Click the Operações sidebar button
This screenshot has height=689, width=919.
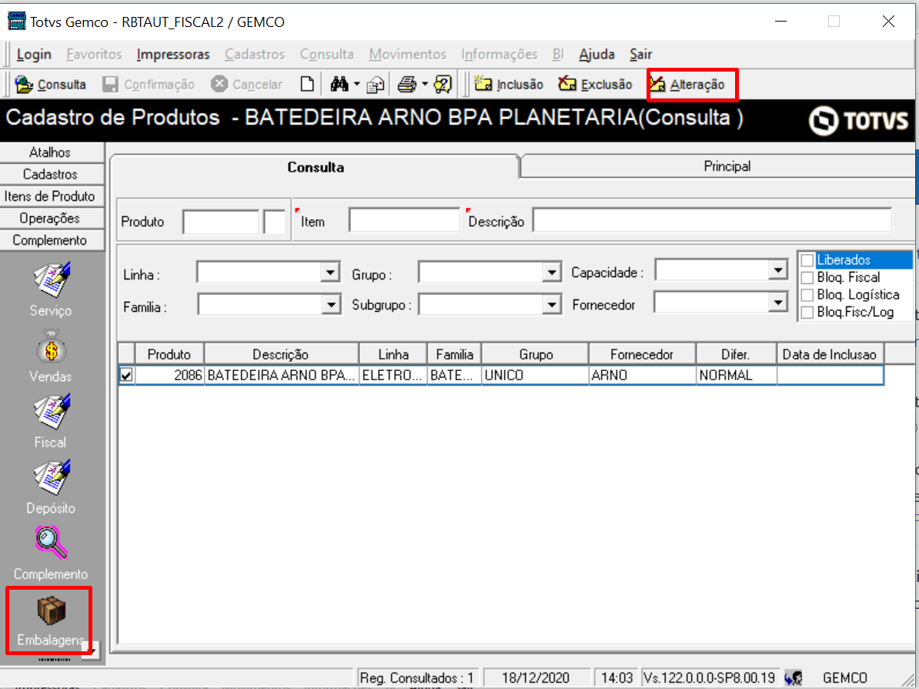[x=52, y=218]
